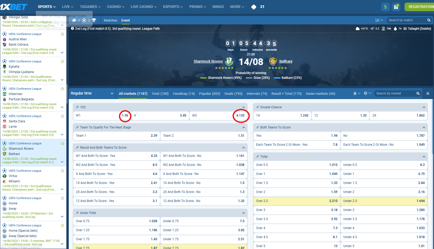Click the poker spade chip icon
Viewport: 434px width, 249px height.
pos(254,7)
